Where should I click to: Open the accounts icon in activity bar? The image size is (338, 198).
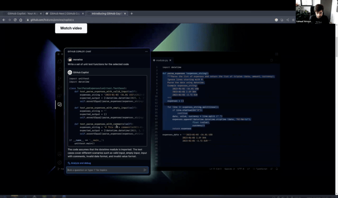59,154
